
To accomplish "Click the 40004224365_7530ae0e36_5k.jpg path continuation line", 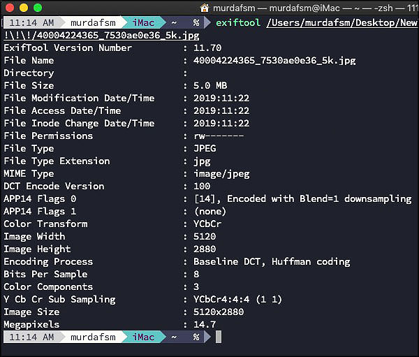I will 101,36.
